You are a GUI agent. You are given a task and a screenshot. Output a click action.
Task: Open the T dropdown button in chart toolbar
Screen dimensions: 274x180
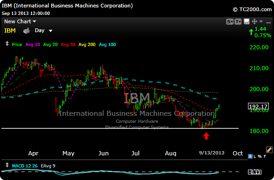pyautogui.click(x=238, y=22)
